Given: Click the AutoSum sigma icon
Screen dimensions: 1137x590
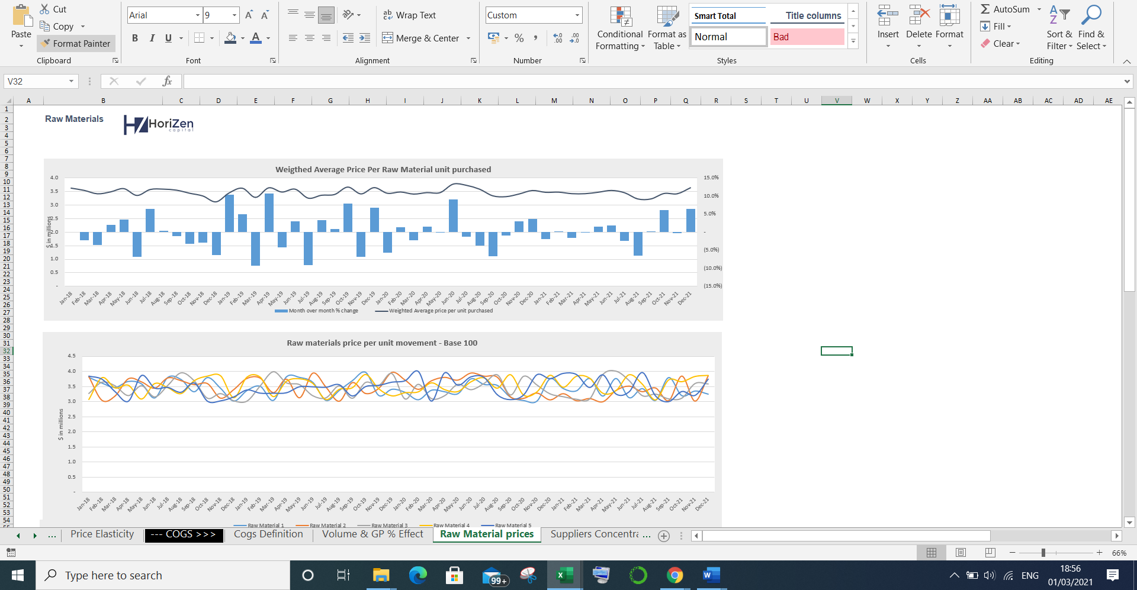Looking at the screenshot, I should [x=985, y=9].
